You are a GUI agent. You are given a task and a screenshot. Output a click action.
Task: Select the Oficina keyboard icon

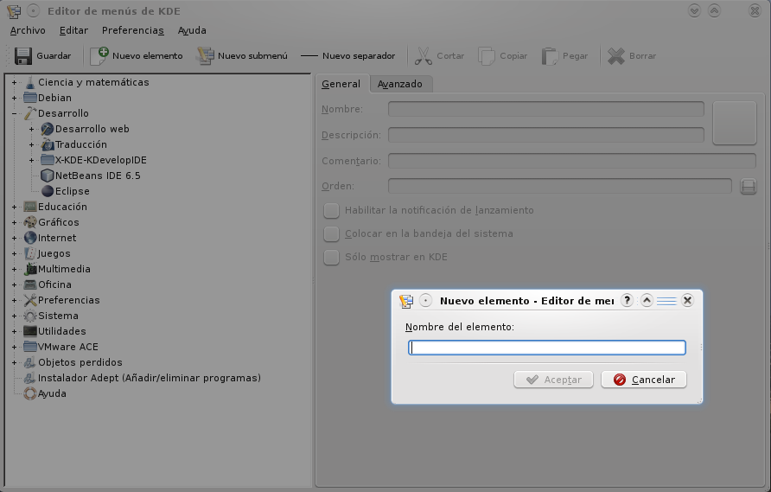click(x=30, y=284)
